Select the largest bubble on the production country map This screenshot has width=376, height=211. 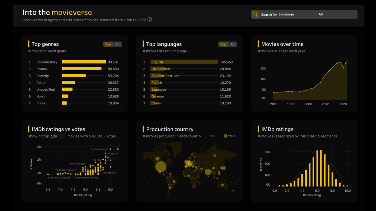[161, 166]
